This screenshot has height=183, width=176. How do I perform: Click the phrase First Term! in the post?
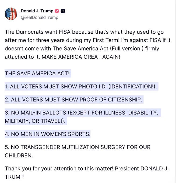106,40
